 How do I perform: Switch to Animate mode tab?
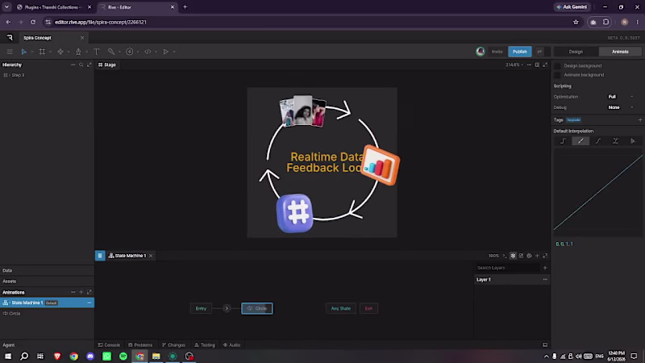click(620, 52)
